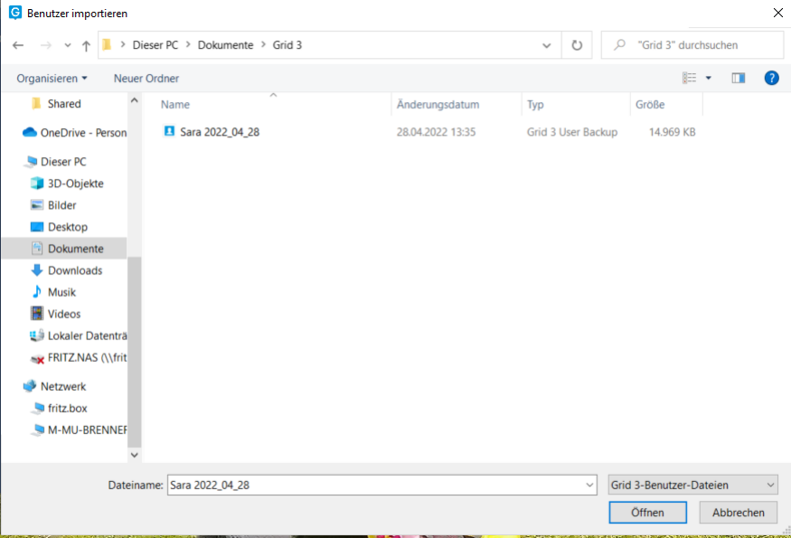This screenshot has height=538, width=791.
Task: Sort by Typ column header
Action: coord(535,105)
